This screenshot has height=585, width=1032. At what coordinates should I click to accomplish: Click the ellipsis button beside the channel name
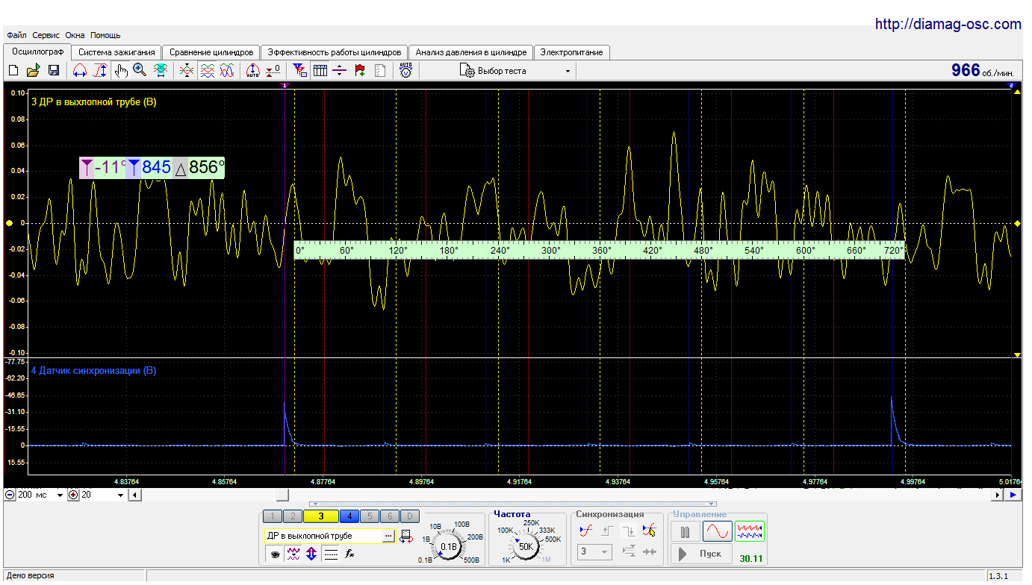pyautogui.click(x=388, y=536)
